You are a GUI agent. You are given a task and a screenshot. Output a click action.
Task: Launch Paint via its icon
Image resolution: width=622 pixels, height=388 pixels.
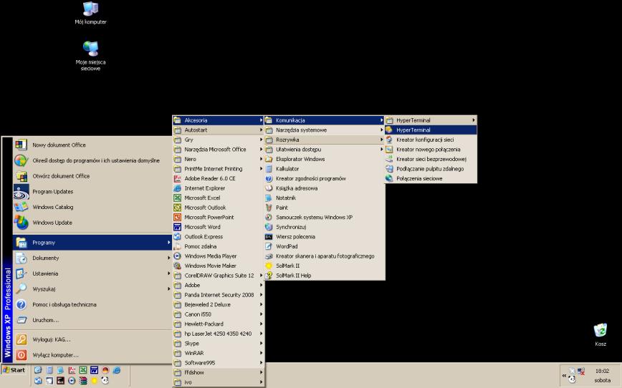click(x=269, y=208)
